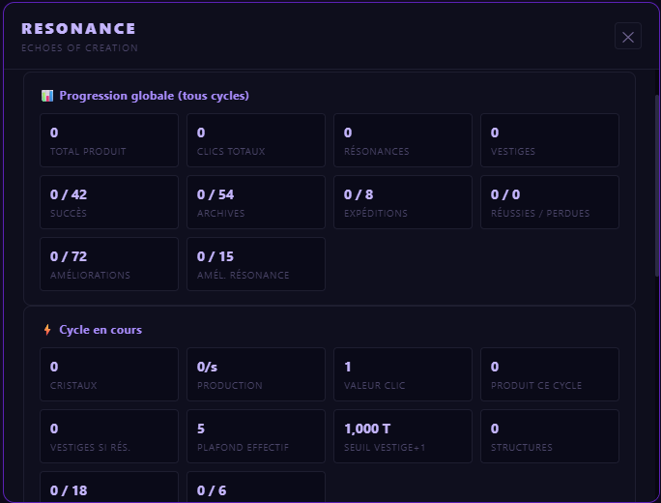
Task: Click the bar chart icon beside Progression globale
Action: coord(47,96)
